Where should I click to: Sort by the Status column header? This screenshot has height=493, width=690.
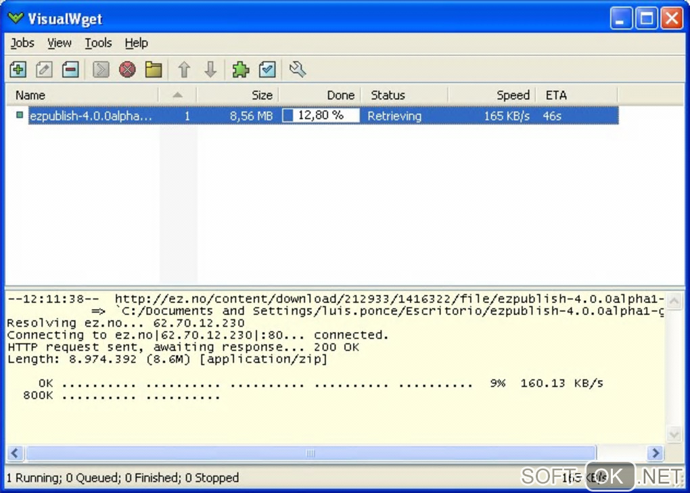405,95
